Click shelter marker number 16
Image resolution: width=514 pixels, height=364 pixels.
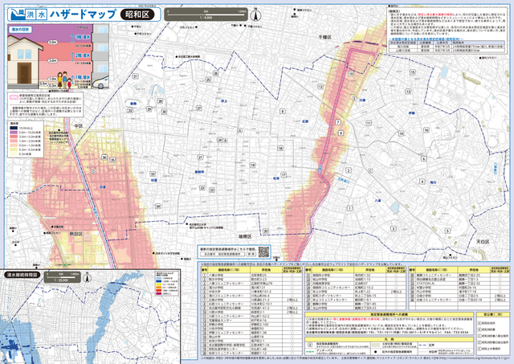coord(426,130)
